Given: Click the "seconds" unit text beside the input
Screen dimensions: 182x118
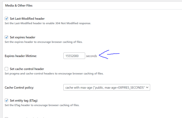Looking at the screenshot, I should point(91,56).
